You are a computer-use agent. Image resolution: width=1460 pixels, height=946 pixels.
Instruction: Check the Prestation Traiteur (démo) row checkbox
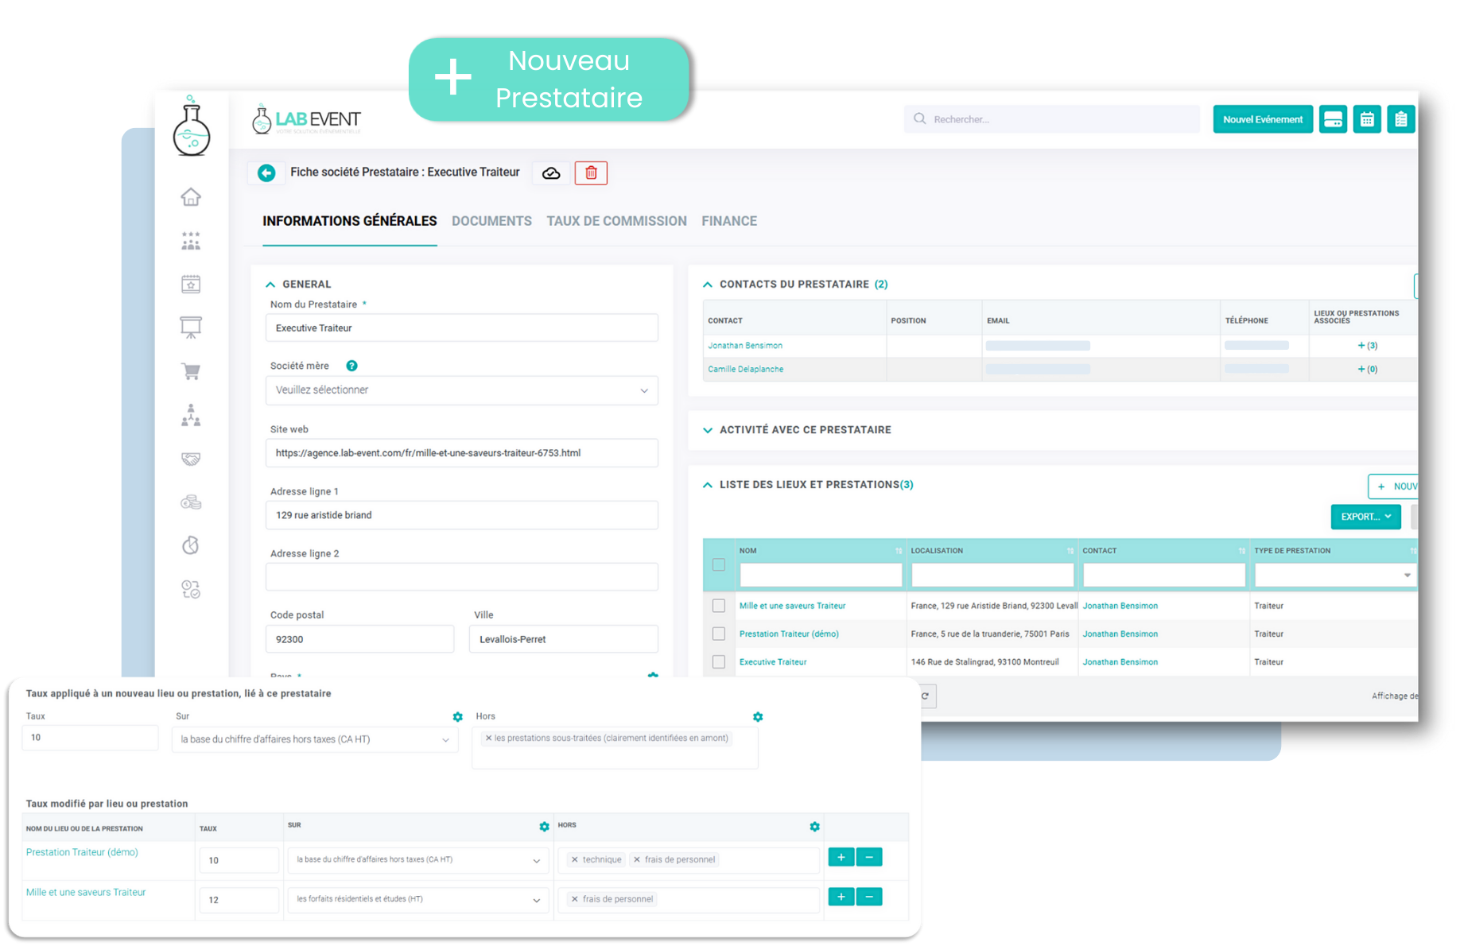click(x=719, y=634)
